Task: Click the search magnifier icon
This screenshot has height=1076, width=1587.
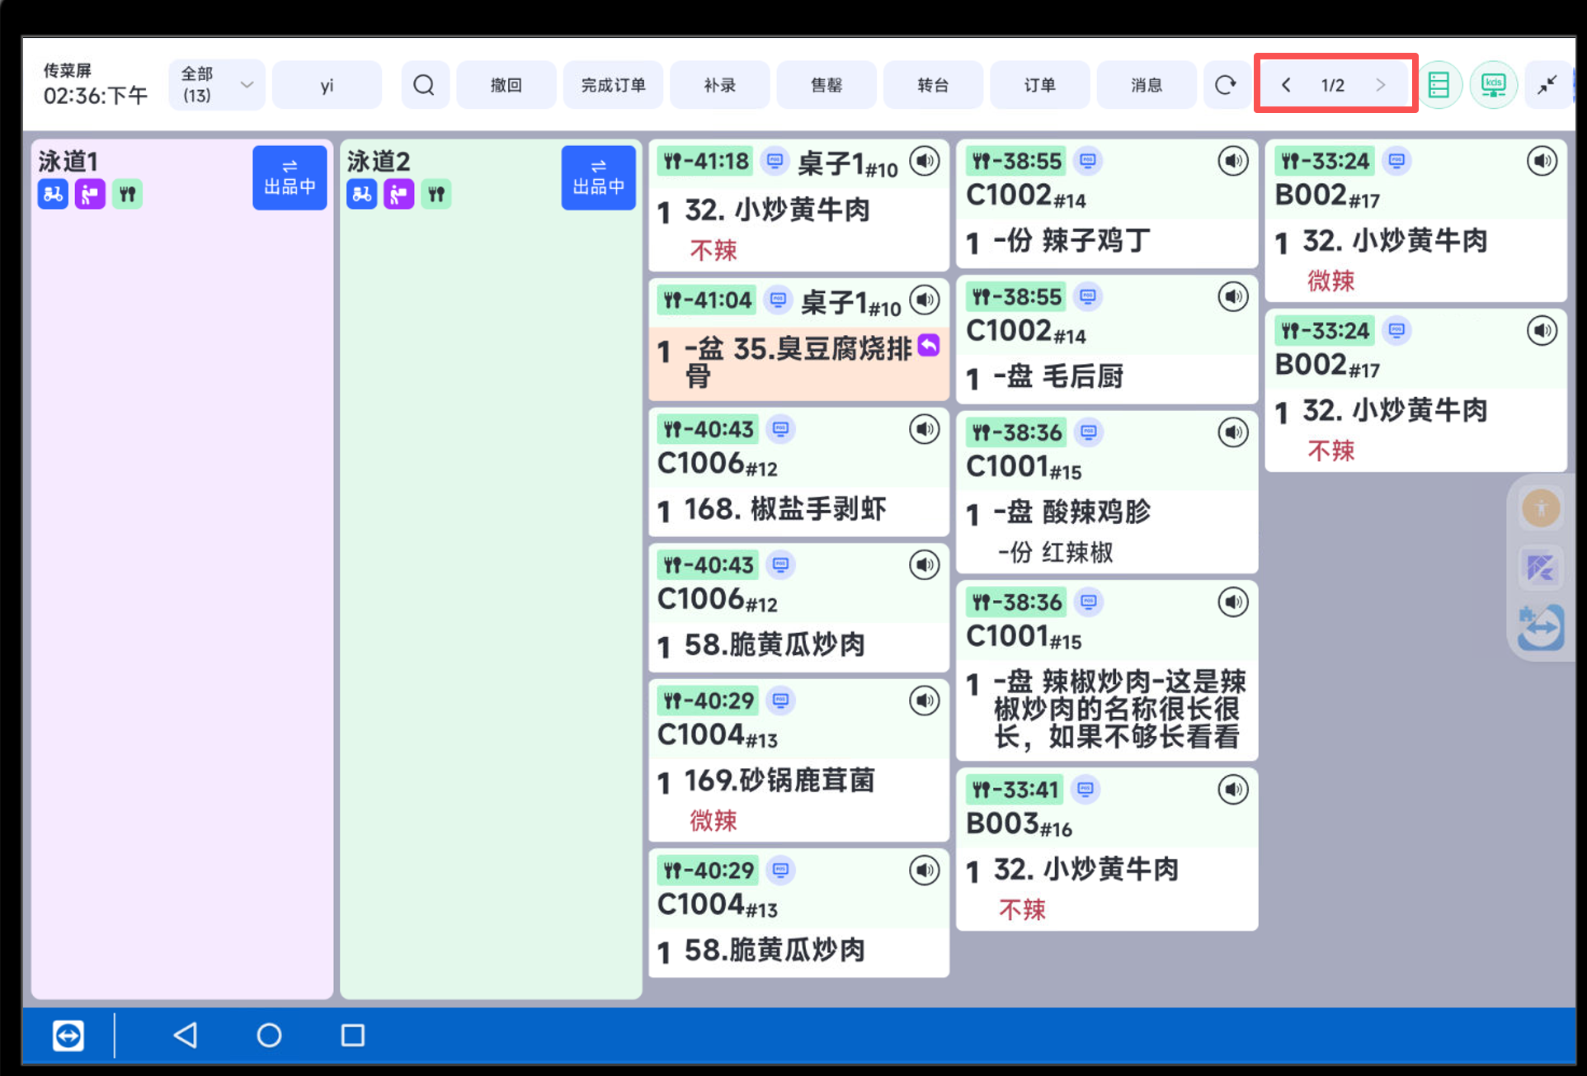Action: coord(424,85)
